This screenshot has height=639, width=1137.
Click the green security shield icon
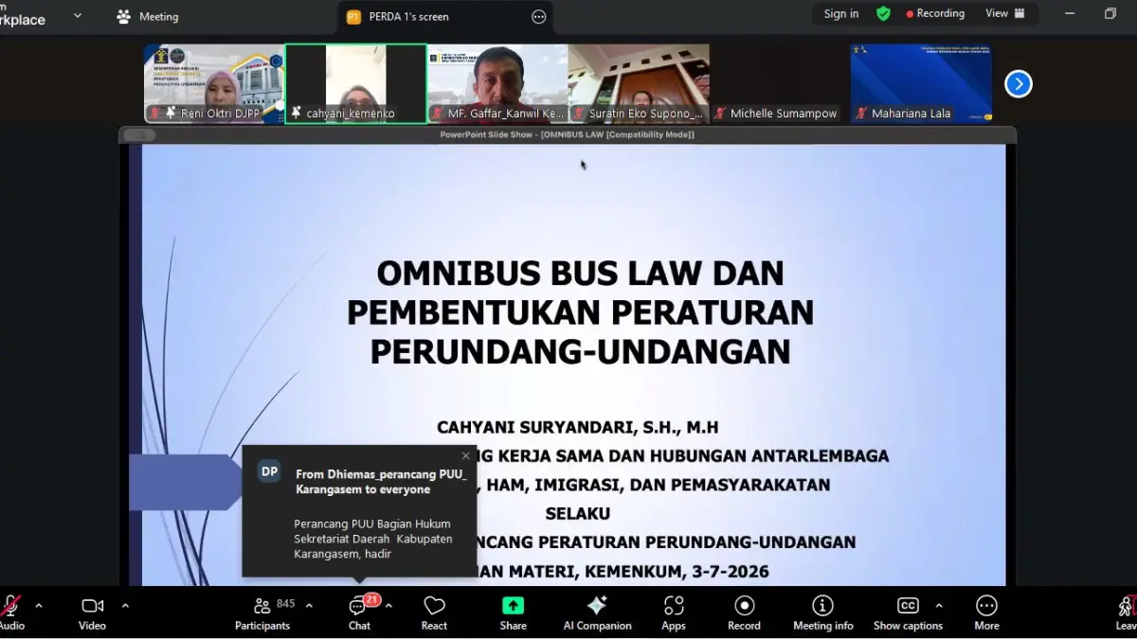click(883, 14)
